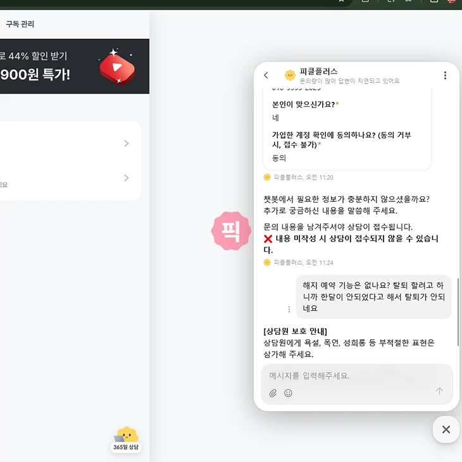Click the [상담원 보호 안내] notice heading
Screen dimensions: 462x462
click(295, 332)
